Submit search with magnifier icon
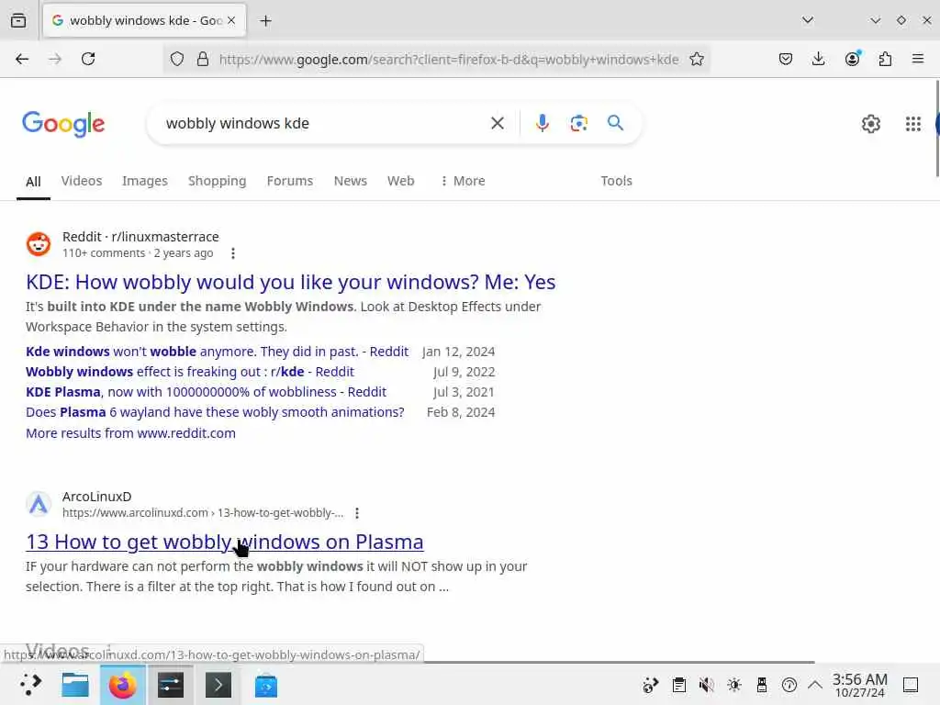Screen dimensions: 940x705 pos(615,123)
